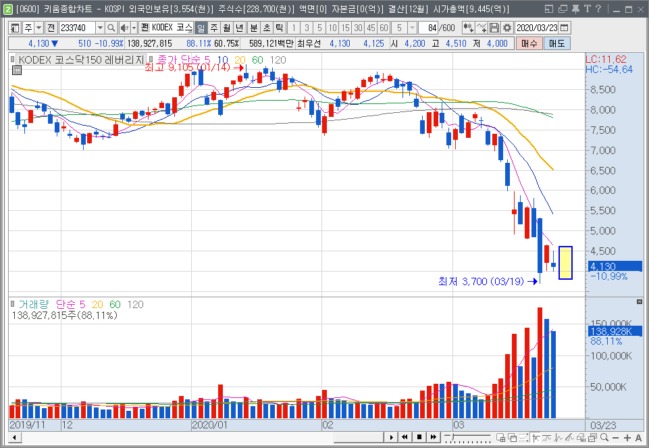Screen dimensions: 649x448
Task: Expand the KODEX 코스닥150 레버리지 legend handle
Action: point(12,59)
